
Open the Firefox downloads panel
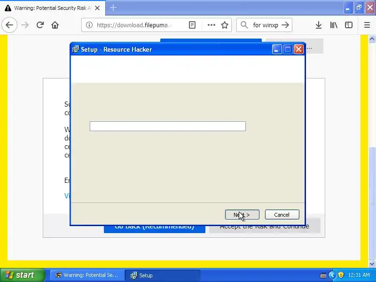click(319, 25)
